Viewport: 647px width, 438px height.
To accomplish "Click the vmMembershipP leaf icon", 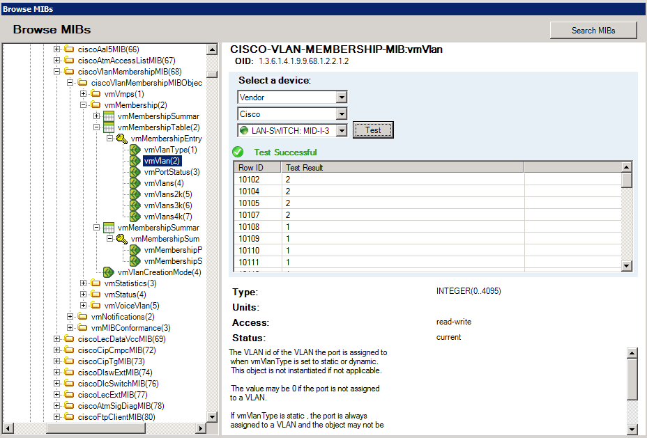I will click(135, 250).
